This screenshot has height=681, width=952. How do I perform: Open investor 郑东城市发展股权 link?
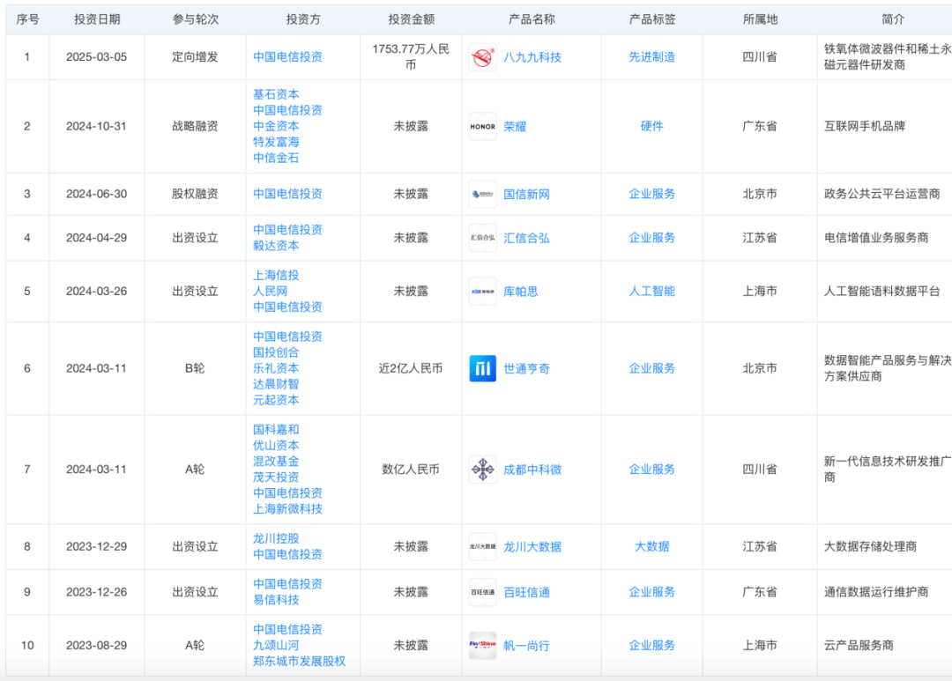point(299,661)
